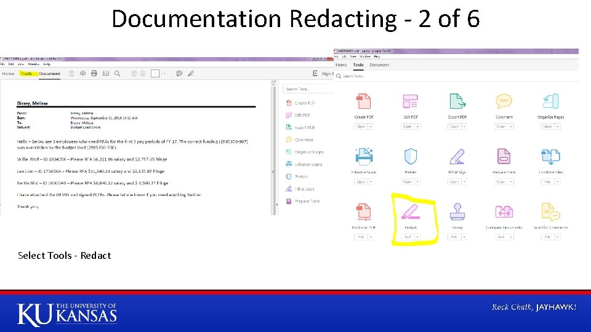The height and width of the screenshot is (332, 591).
Task: Select the Document tab in Tools window
Action: tap(379, 65)
